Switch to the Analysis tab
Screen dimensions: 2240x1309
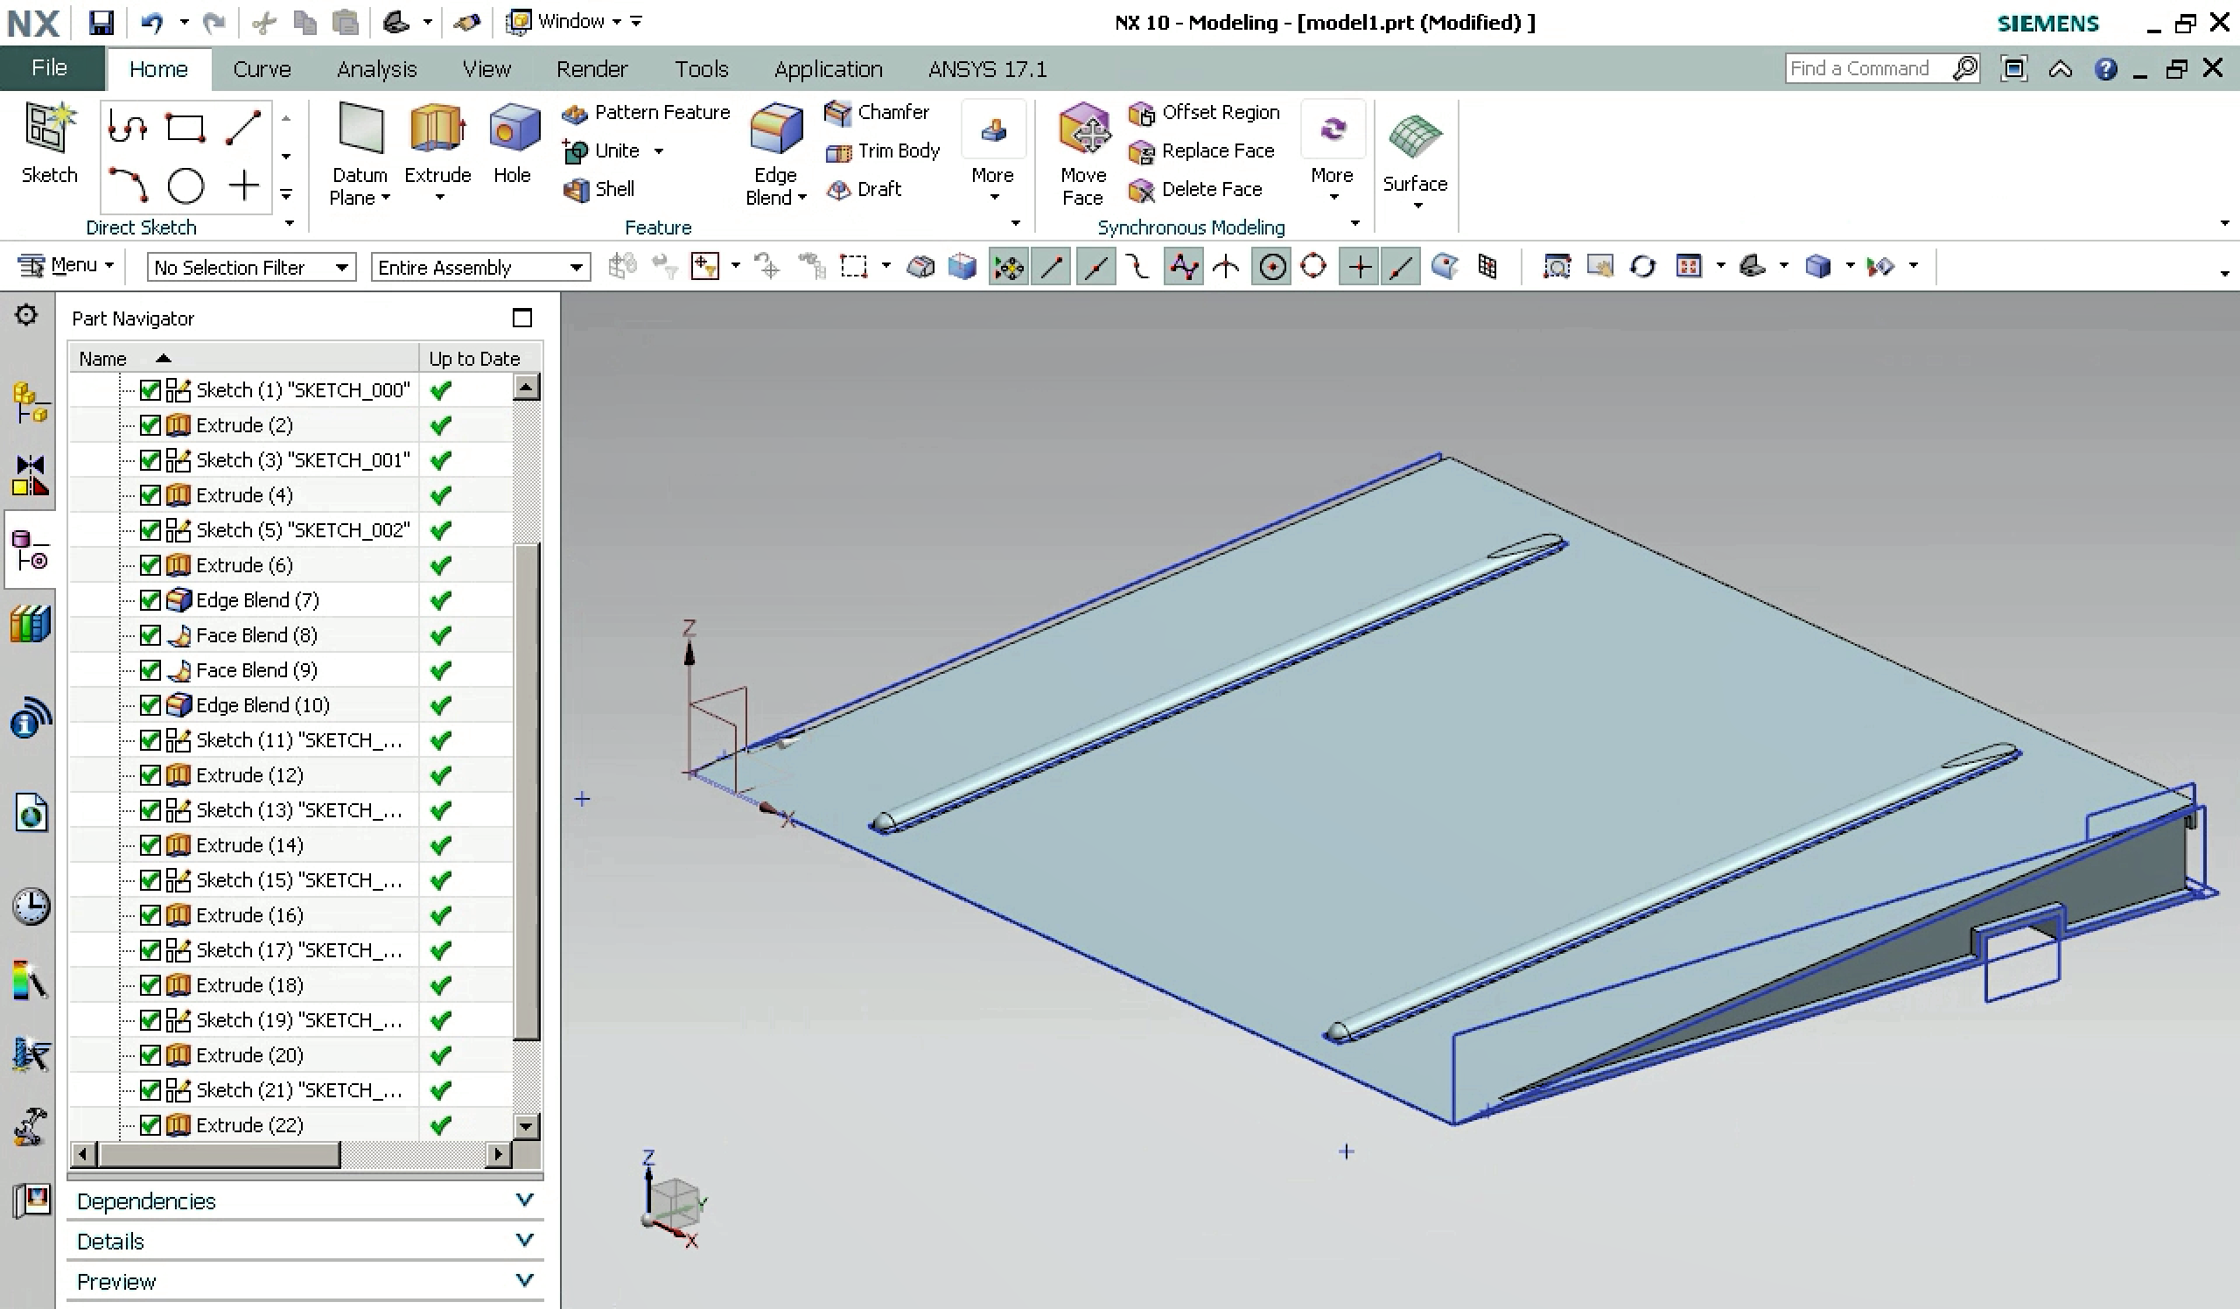tap(377, 69)
